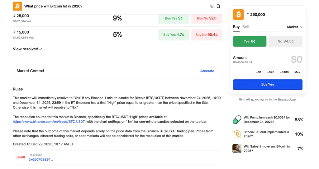Click the $0 amount input field
319x169 pixels.
296,59
